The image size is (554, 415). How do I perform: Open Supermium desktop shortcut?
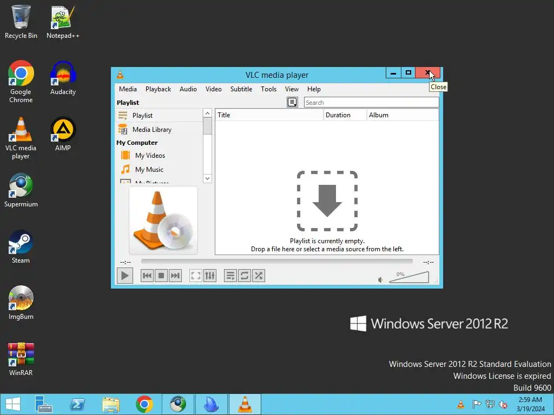click(21, 191)
